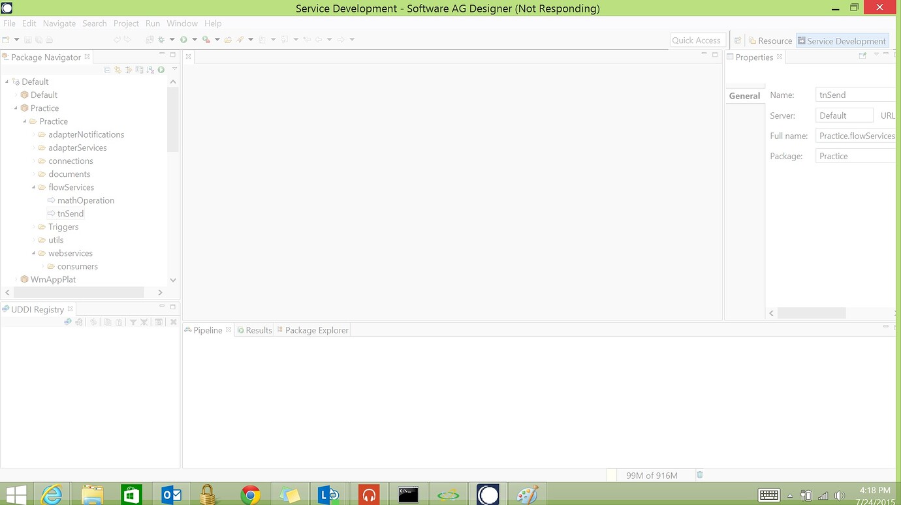Click the green run icon in Package Navigator toolbar
901x505 pixels.
coord(161,70)
